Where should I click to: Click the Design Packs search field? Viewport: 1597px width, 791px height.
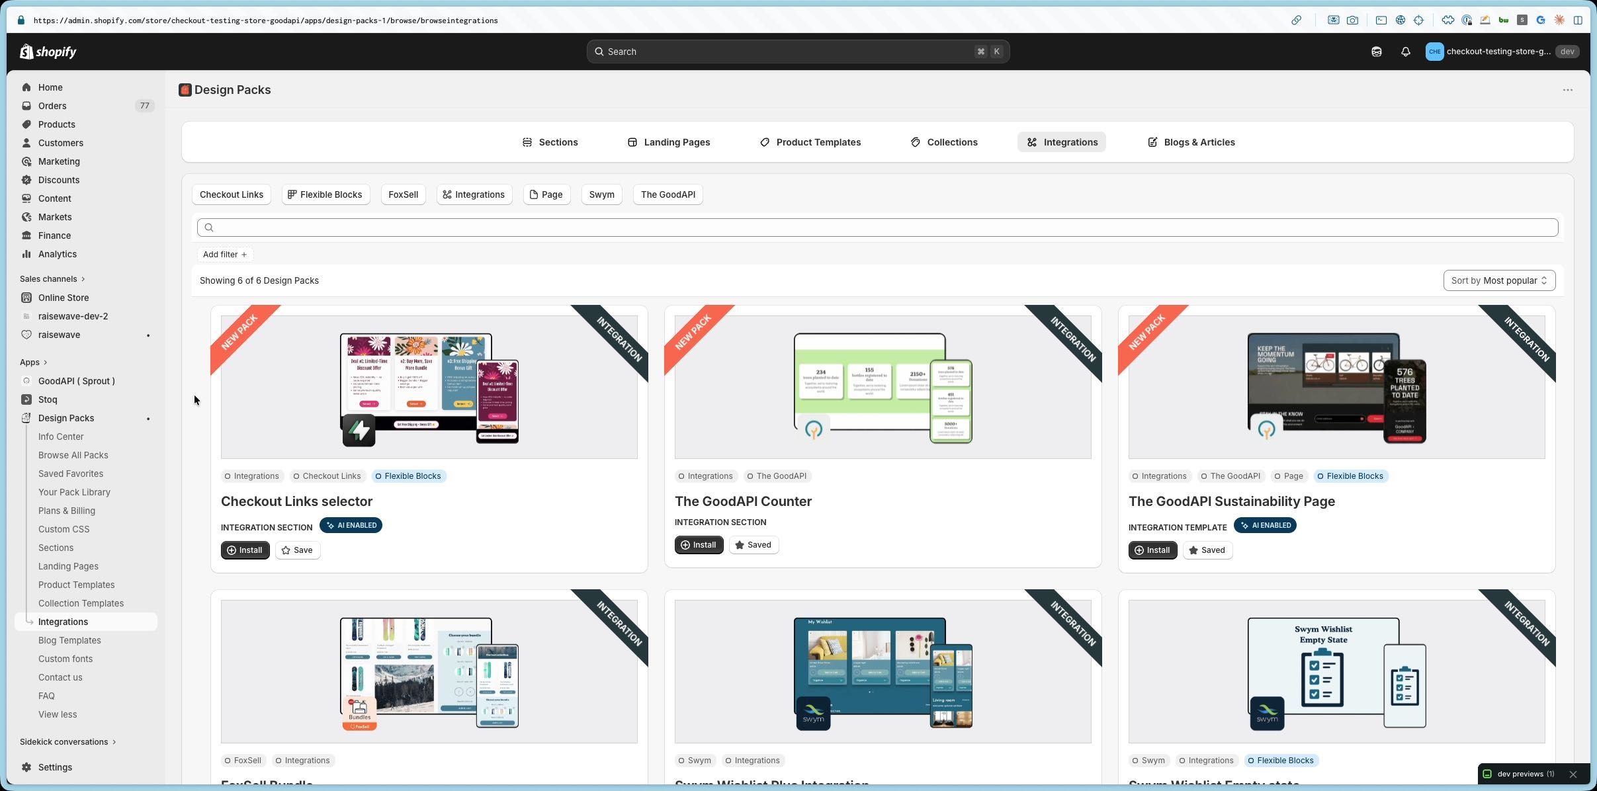(x=877, y=228)
